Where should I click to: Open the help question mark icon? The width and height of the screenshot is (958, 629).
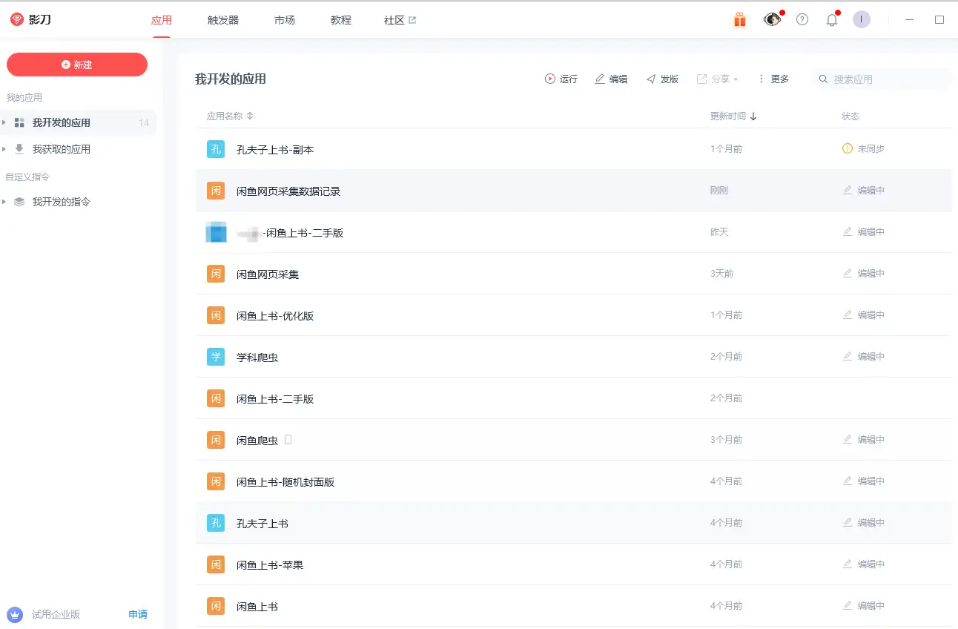click(x=802, y=20)
